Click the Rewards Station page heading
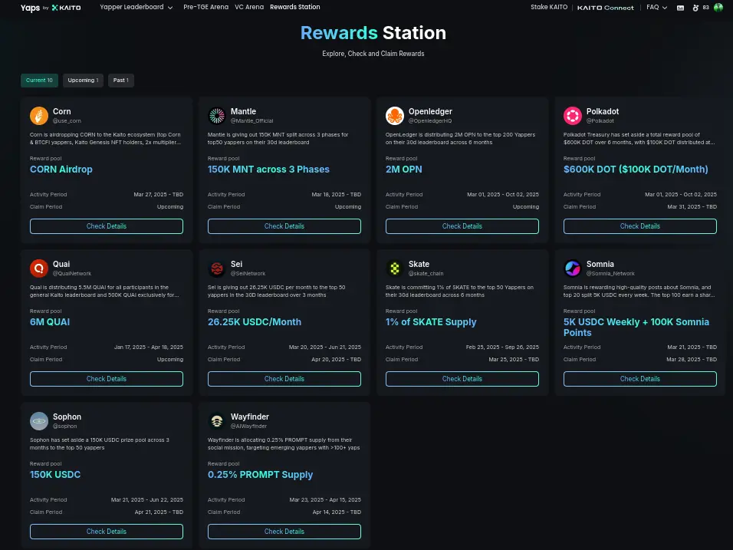 tap(373, 33)
